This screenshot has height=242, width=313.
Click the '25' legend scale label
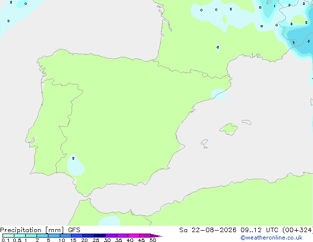click(x=96, y=240)
